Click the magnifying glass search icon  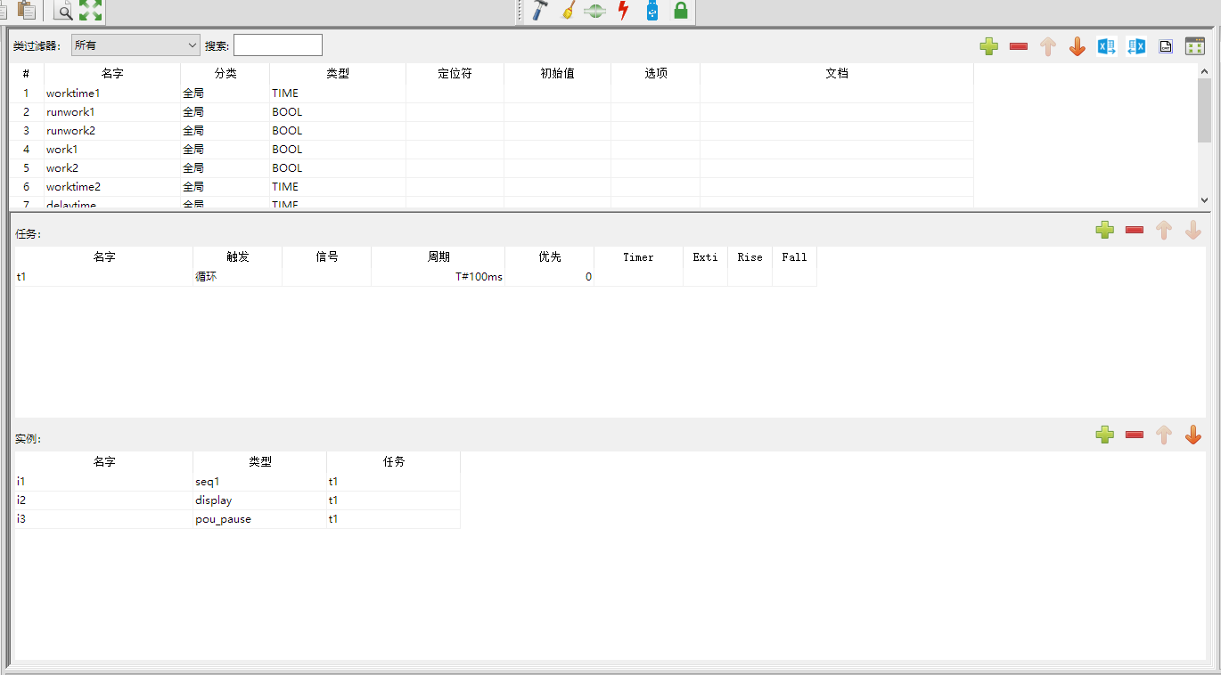coord(64,11)
